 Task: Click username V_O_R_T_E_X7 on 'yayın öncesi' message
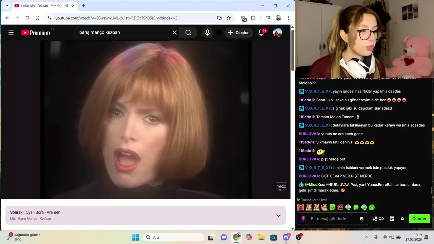coord(318,91)
